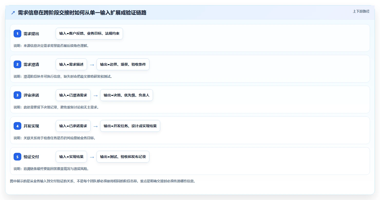Click the 需求提出 stage name
Viewport: 380px width, 200px height.
[31, 34]
